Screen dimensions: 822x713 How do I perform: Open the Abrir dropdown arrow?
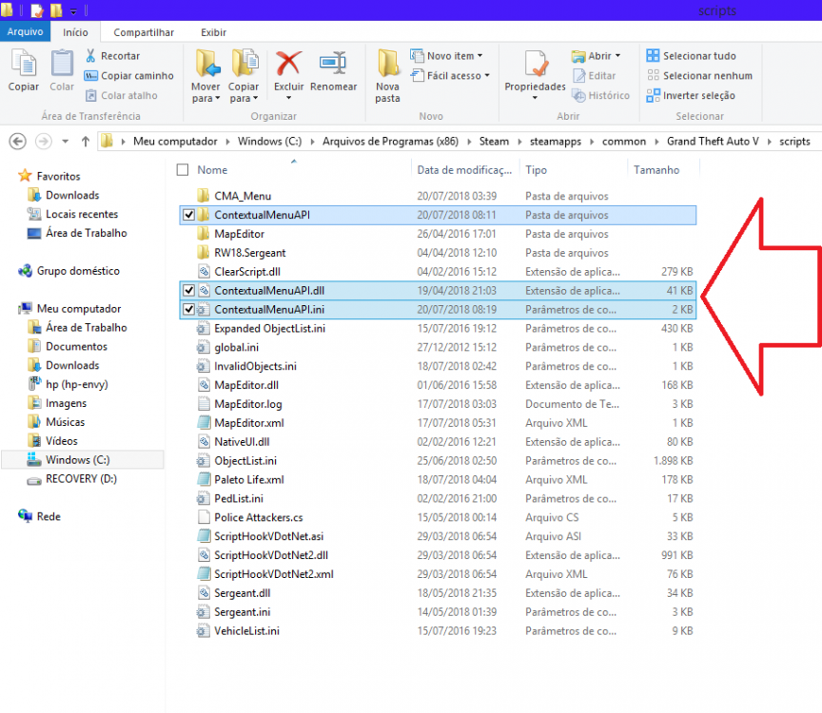point(617,55)
